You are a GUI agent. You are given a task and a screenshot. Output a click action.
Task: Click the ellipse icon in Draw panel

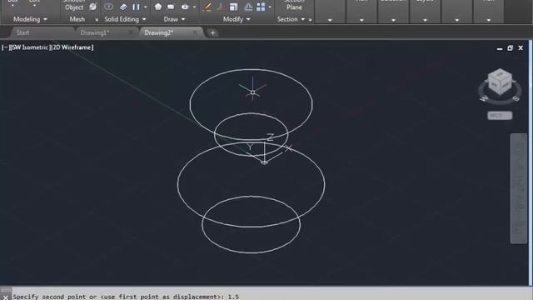[185, 7]
